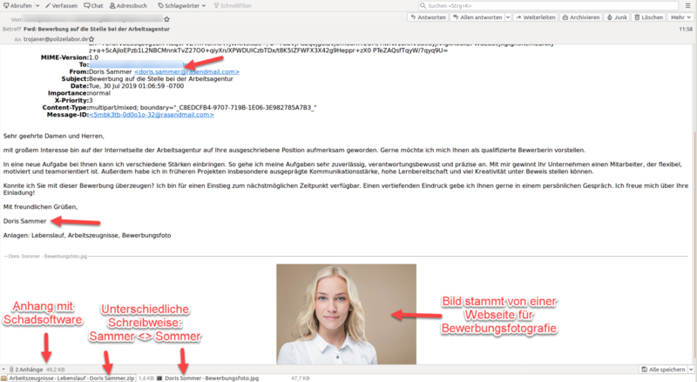Compose a new mail with Verfassen
The image size is (697, 382).
tap(61, 6)
